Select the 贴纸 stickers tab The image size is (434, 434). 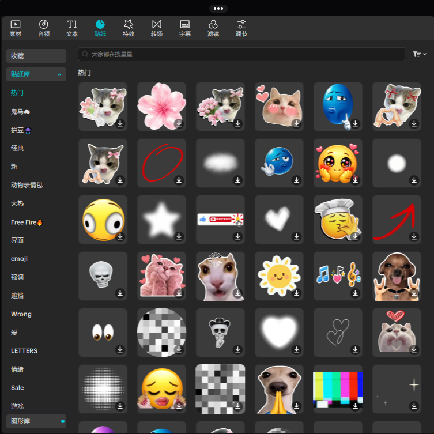tap(100, 28)
